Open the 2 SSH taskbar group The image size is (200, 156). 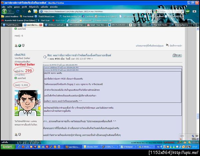tap(110, 147)
